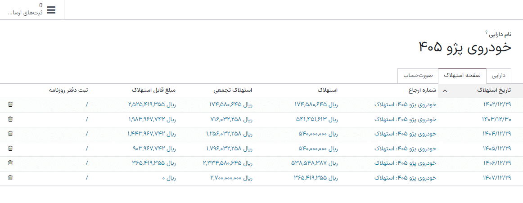Image resolution: width=523 pixels, height=203 pixels.
Task: Delete the 1407/12/29 depreciation row
Action: pos(10,178)
